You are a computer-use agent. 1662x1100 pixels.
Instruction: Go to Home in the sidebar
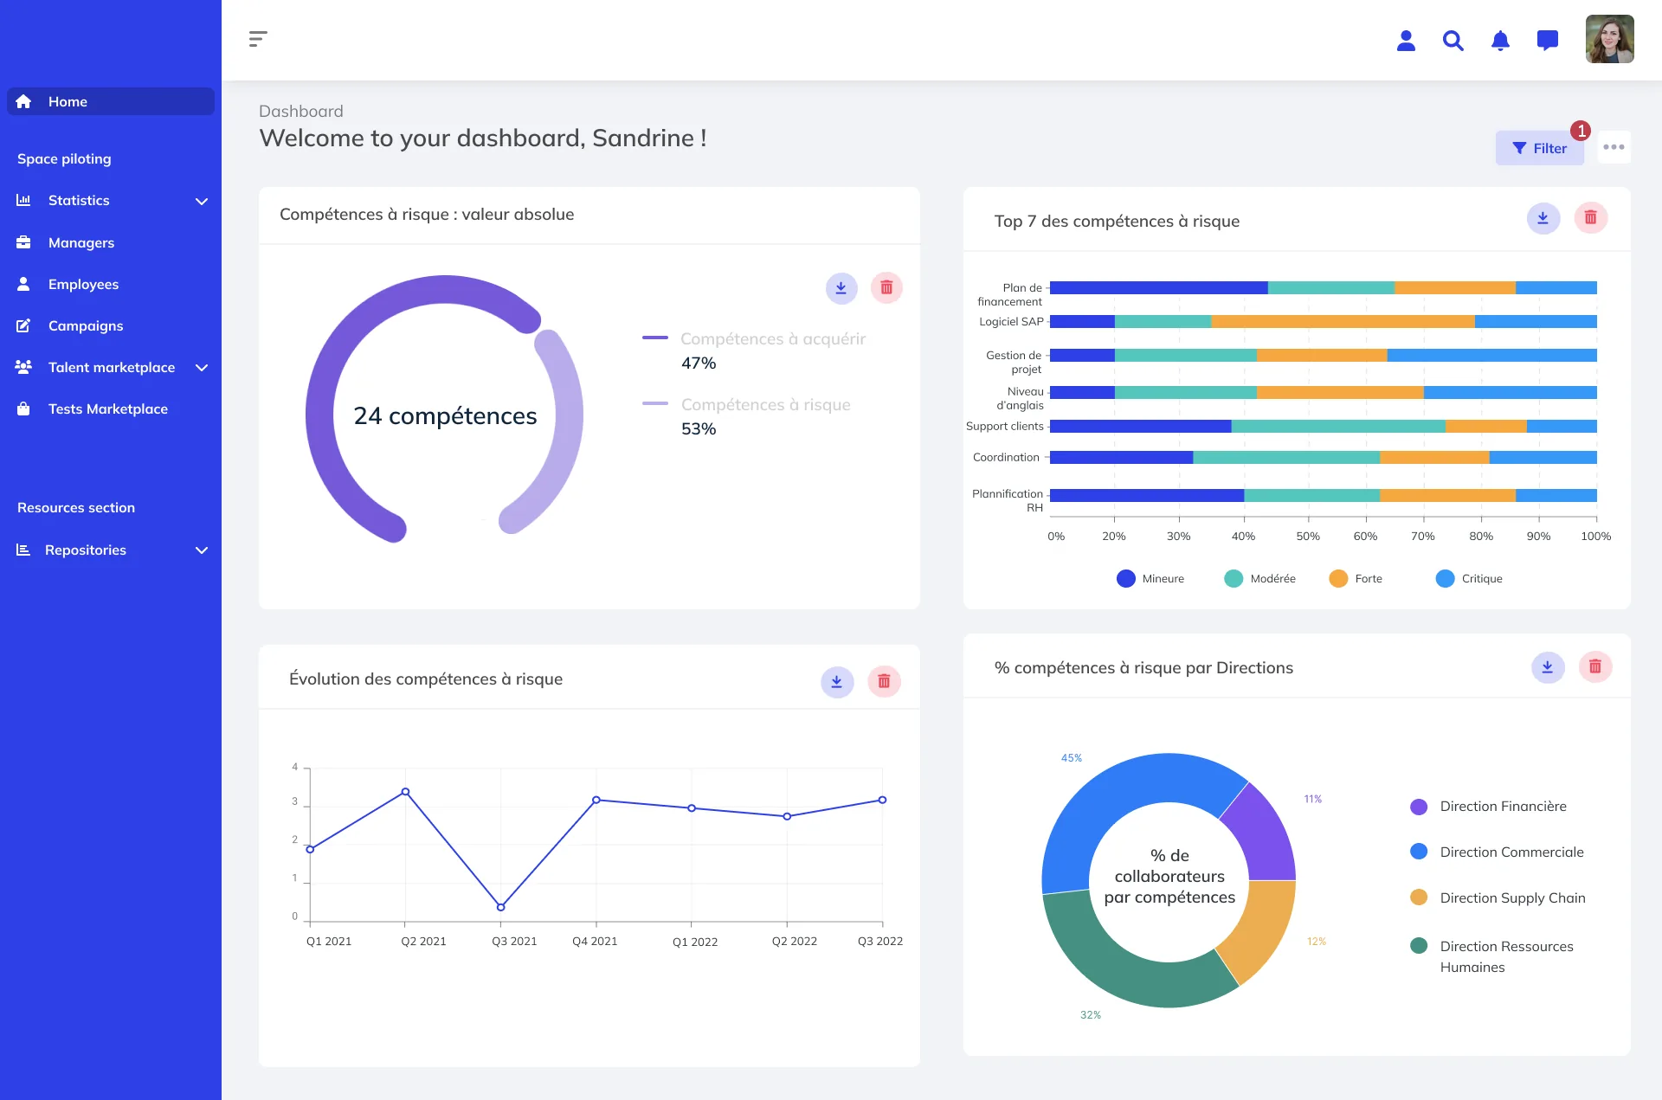(x=111, y=101)
